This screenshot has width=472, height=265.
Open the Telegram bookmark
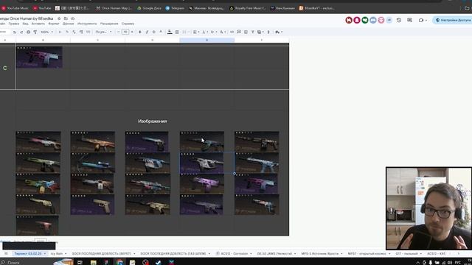point(175,8)
